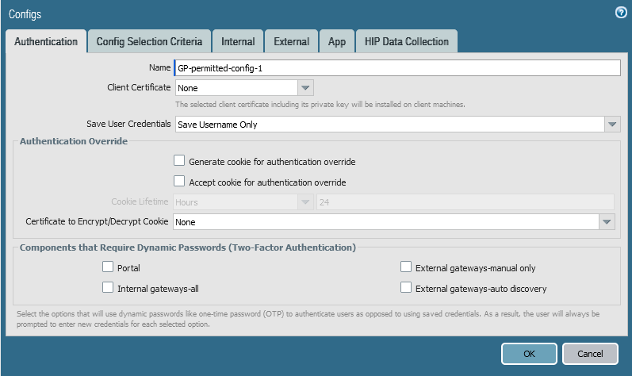
Task: Click the Name input field
Action: pos(396,68)
